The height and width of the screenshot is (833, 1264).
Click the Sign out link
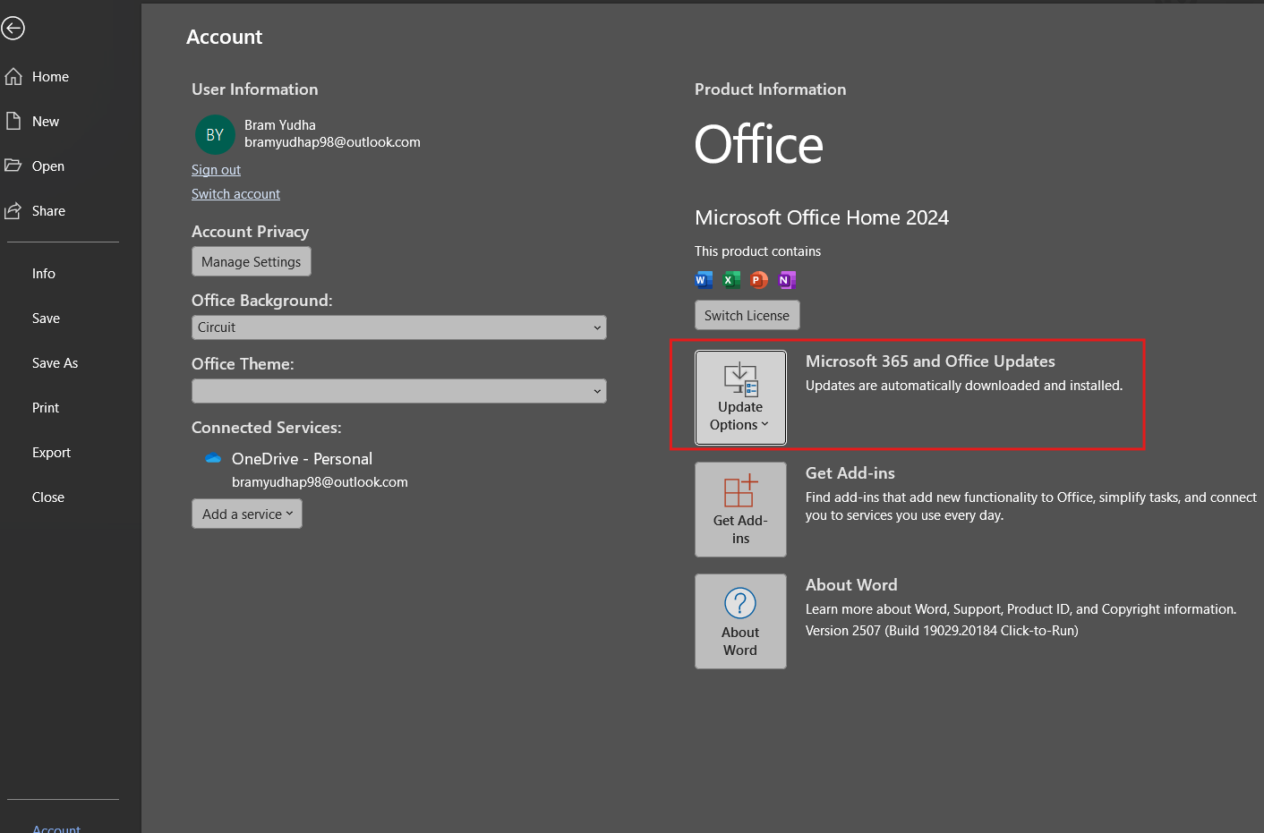pos(216,170)
